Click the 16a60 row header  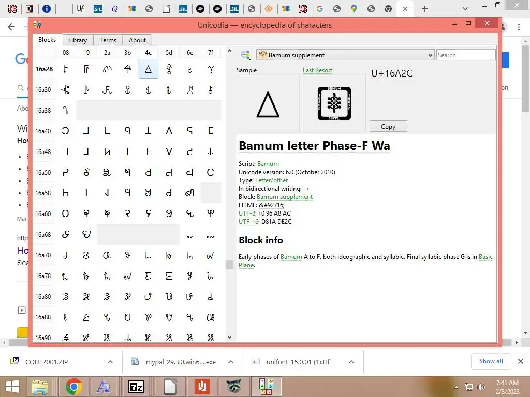tap(43, 213)
